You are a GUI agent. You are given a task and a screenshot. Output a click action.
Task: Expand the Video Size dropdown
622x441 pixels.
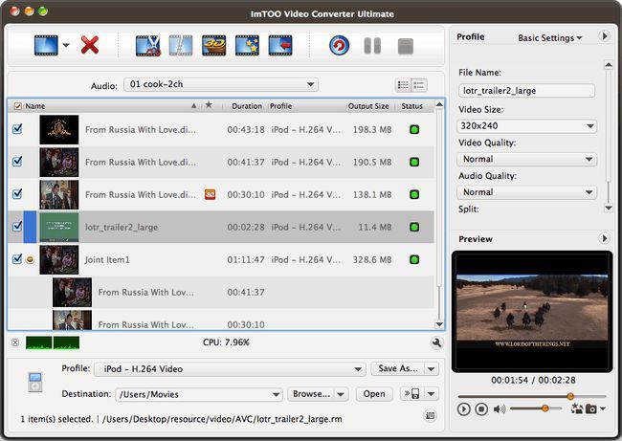pos(527,125)
